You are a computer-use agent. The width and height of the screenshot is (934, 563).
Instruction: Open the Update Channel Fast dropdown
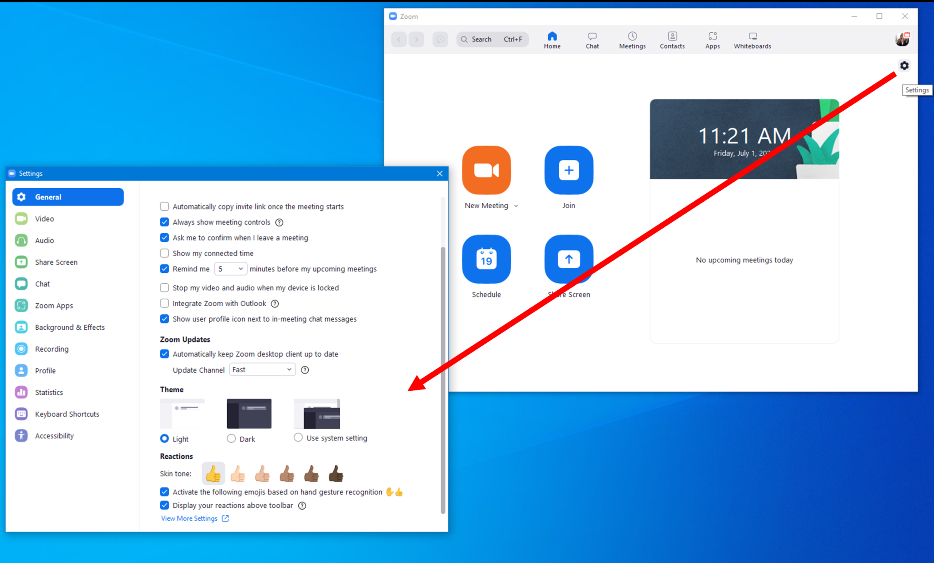262,369
